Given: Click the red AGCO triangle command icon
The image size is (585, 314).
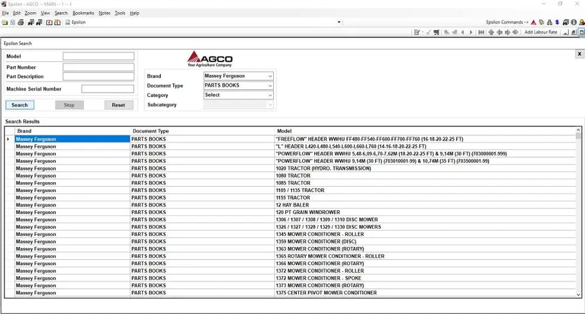Looking at the screenshot, I should tap(534, 22).
